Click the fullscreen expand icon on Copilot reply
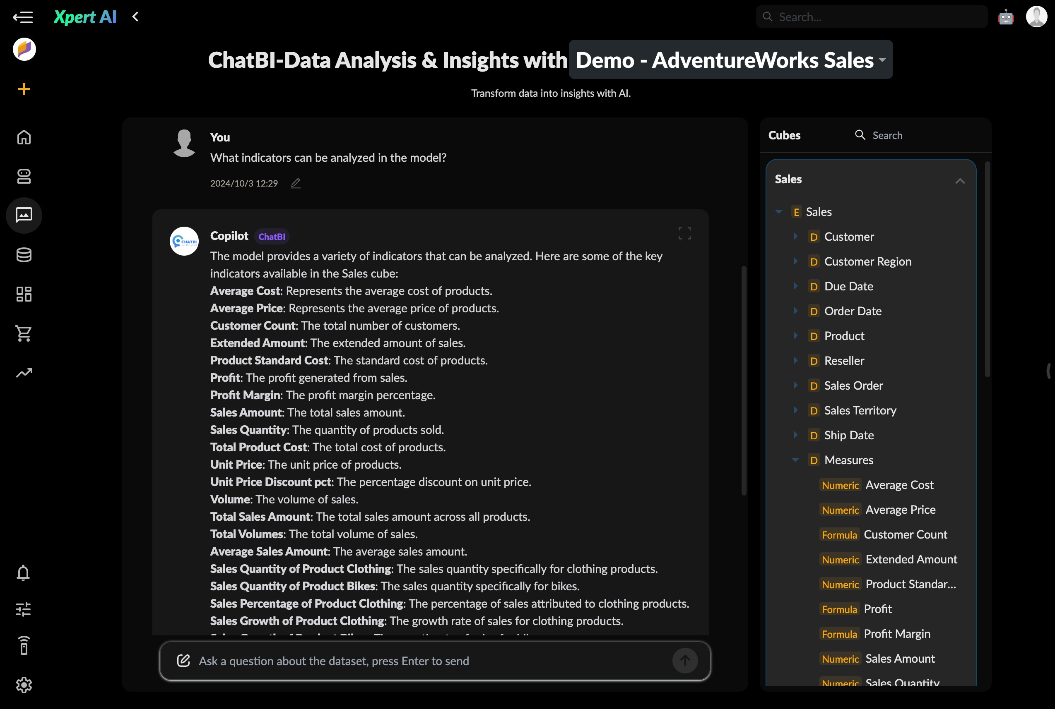The height and width of the screenshot is (709, 1055). [684, 233]
